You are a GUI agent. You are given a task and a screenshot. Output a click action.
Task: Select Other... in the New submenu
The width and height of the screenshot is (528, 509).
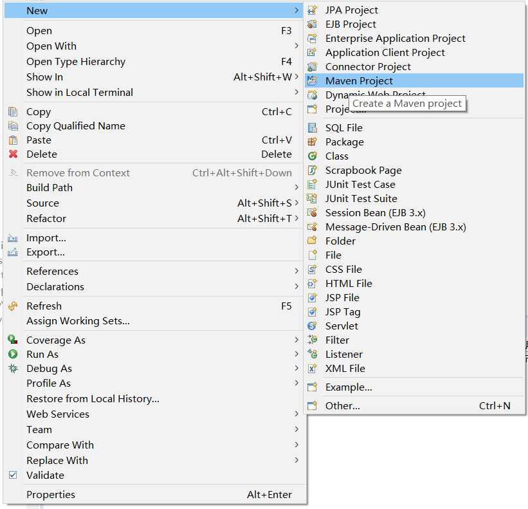(414, 406)
